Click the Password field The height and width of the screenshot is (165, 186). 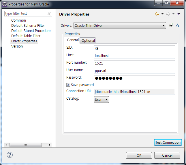[134, 78]
